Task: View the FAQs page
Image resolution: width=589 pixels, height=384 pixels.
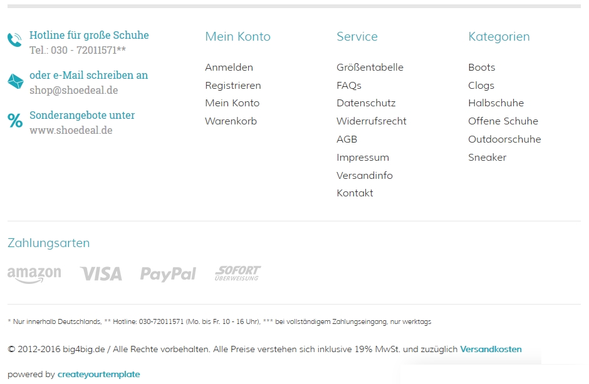Action: point(348,86)
